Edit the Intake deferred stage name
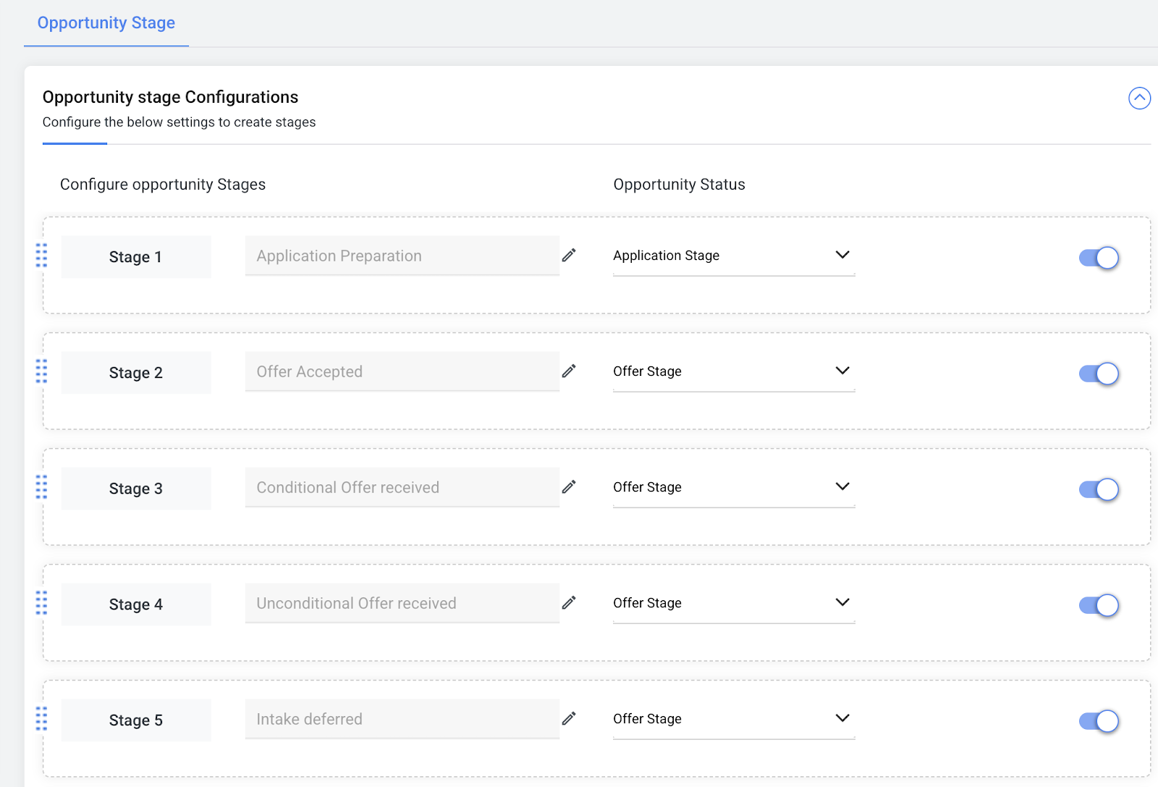Screen dimensions: 1158x787 point(569,719)
